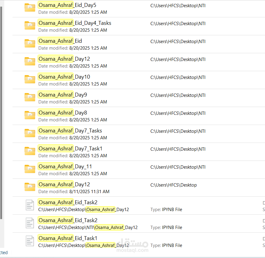
Task: Select Osama_Ashraf_Day7_Tasks folder name
Action: click(70, 131)
